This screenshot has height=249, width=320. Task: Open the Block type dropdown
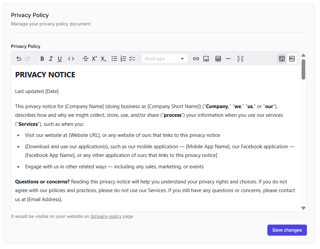[x=165, y=59]
